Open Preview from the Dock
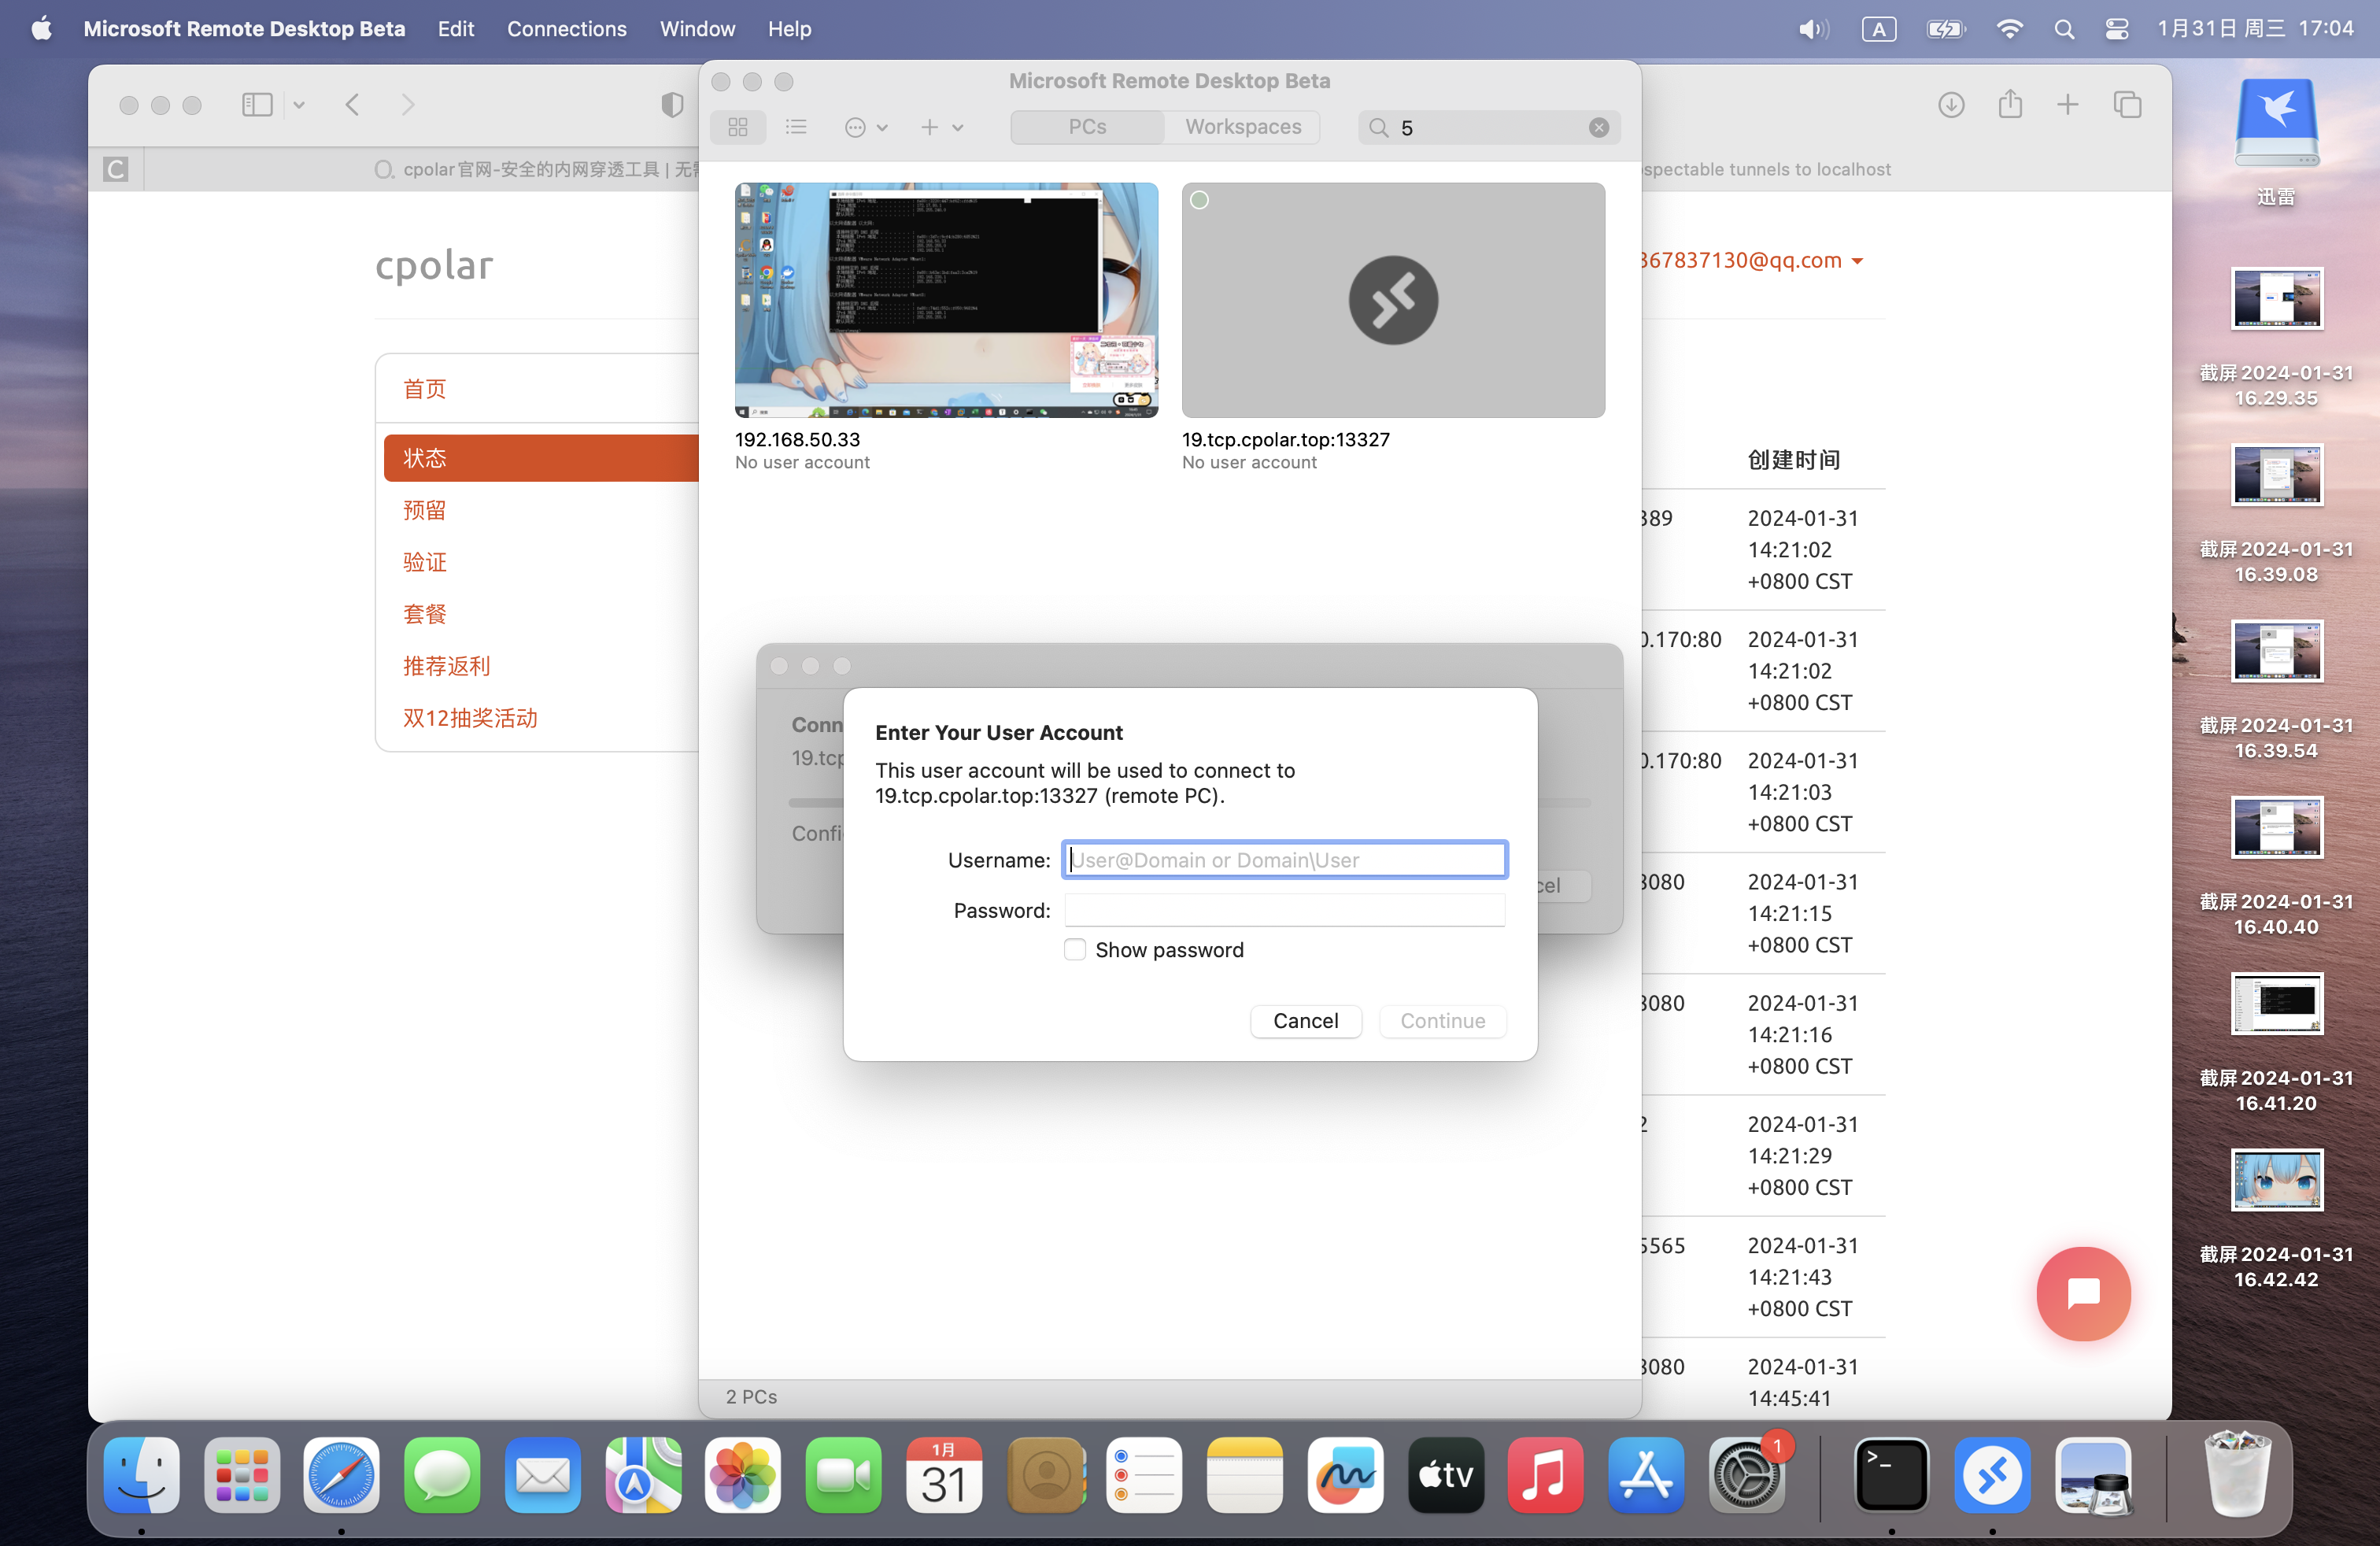Viewport: 2380px width, 1546px height. (x=2093, y=1475)
